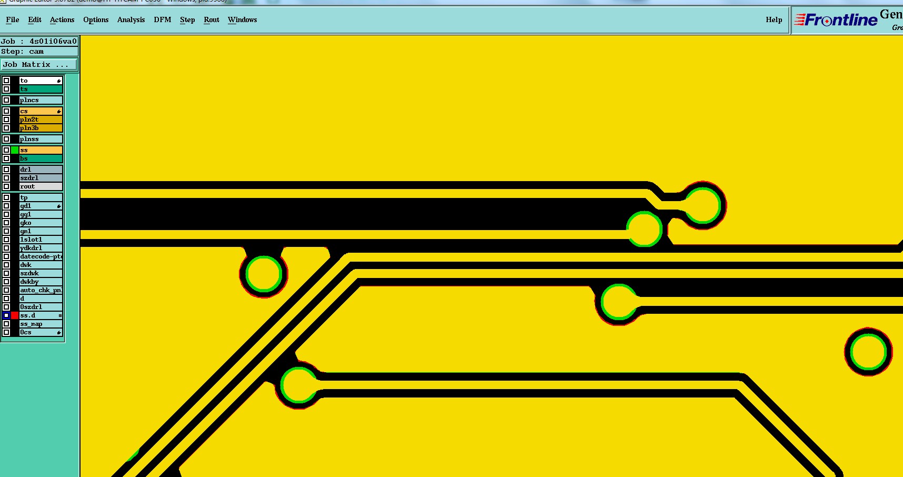The width and height of the screenshot is (903, 477).
Task: Open the Help menu
Action: coord(774,19)
